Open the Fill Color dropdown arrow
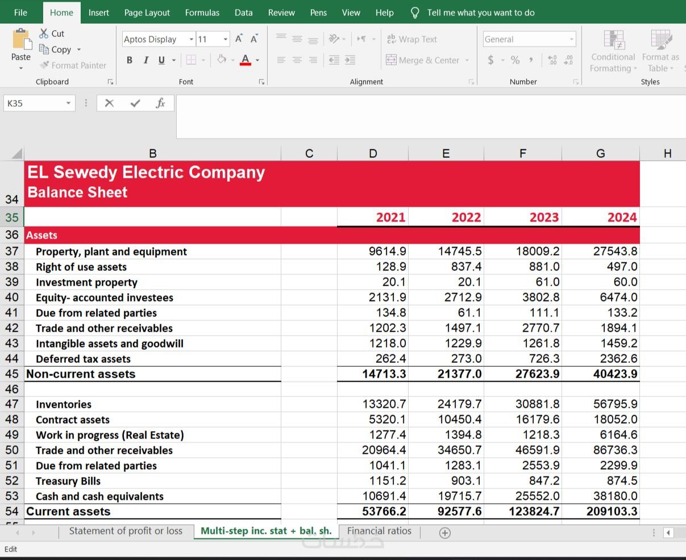This screenshot has height=560, width=686. [x=233, y=60]
